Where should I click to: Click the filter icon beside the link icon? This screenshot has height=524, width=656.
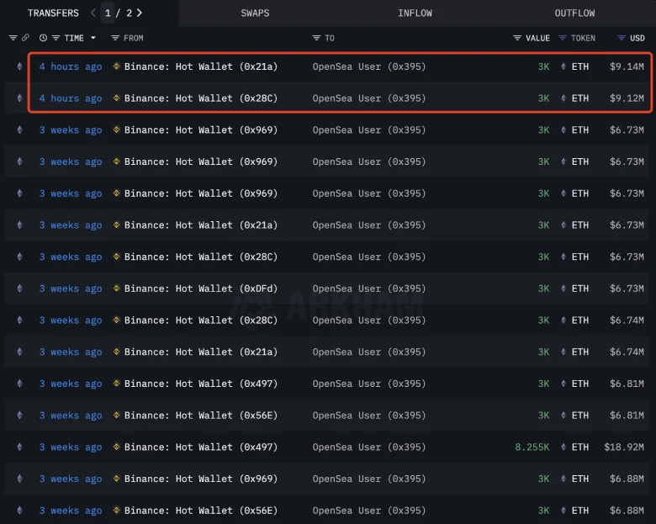[x=13, y=38]
